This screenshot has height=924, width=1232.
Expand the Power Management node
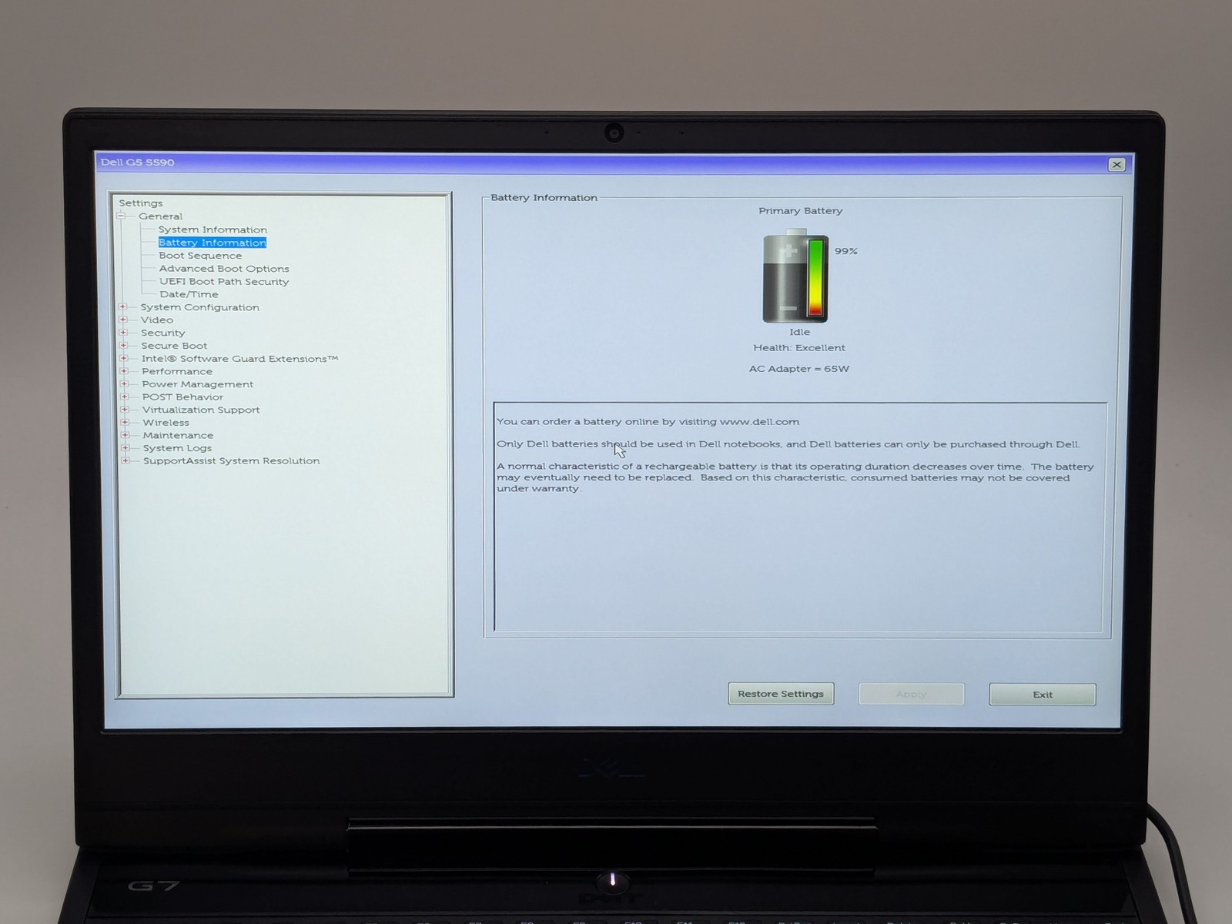tap(124, 384)
